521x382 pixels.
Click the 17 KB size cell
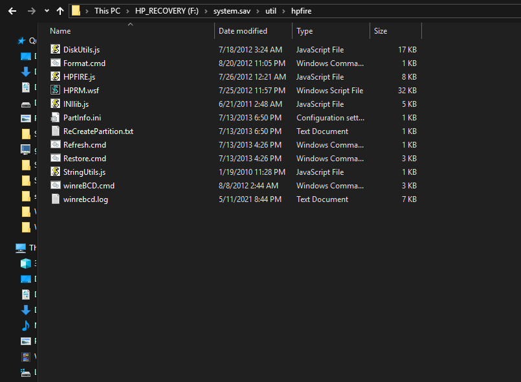[x=407, y=50]
